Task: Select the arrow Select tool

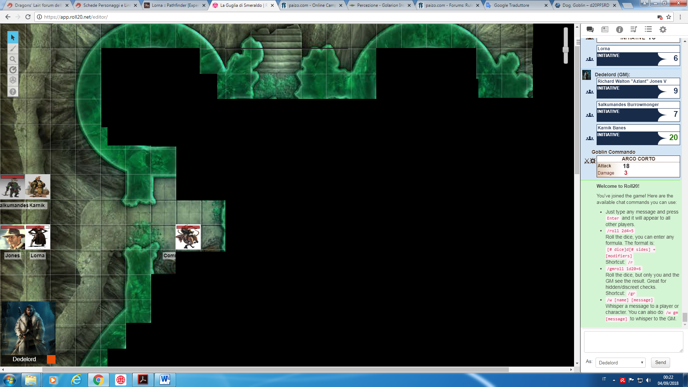Action: coord(13,37)
